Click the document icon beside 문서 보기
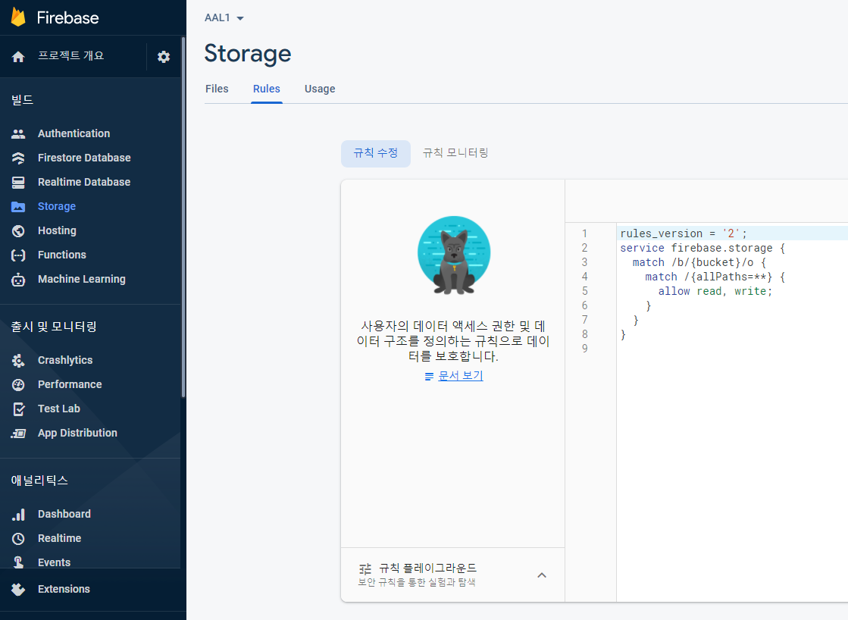Viewport: 848px width, 620px height. click(x=429, y=376)
